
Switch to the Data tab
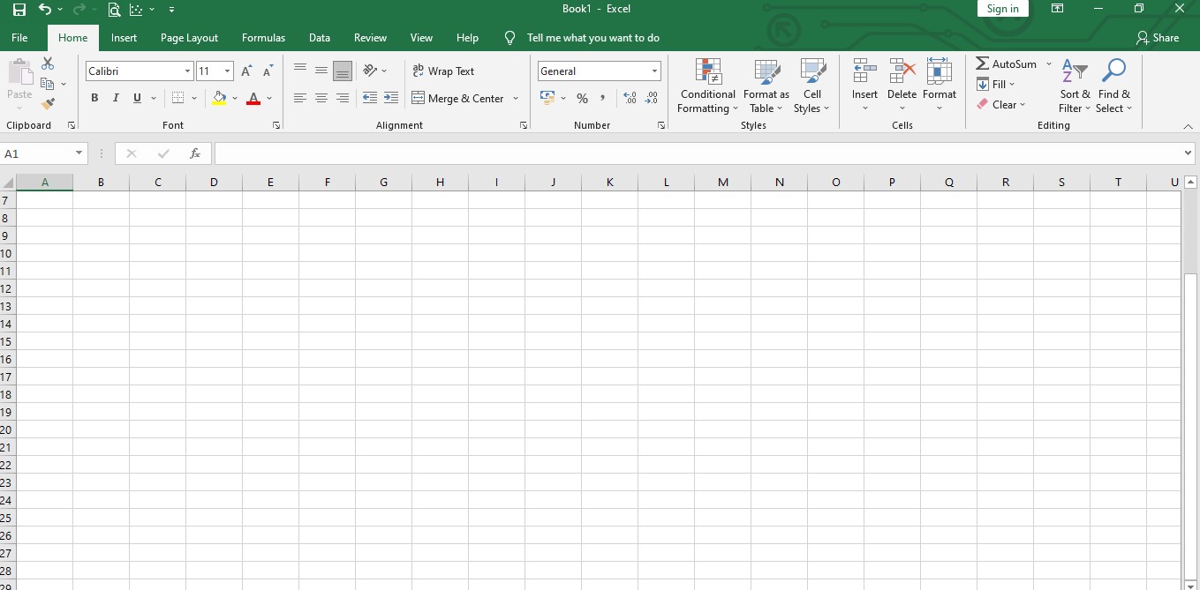(x=320, y=38)
